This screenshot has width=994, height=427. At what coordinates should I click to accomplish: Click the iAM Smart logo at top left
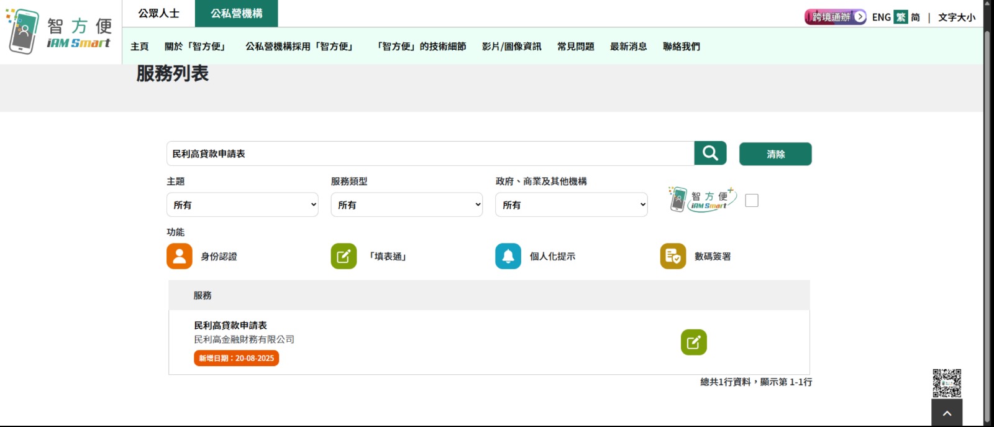[60, 32]
